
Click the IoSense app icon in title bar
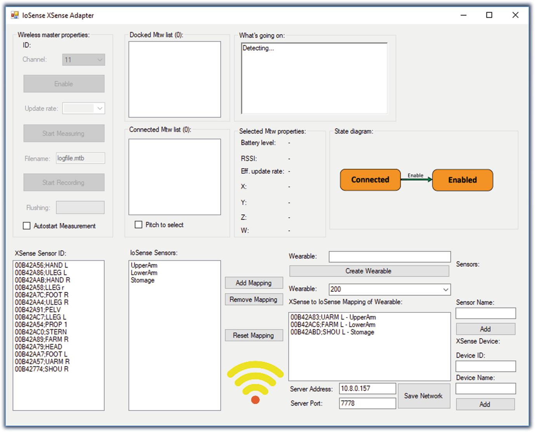point(15,15)
